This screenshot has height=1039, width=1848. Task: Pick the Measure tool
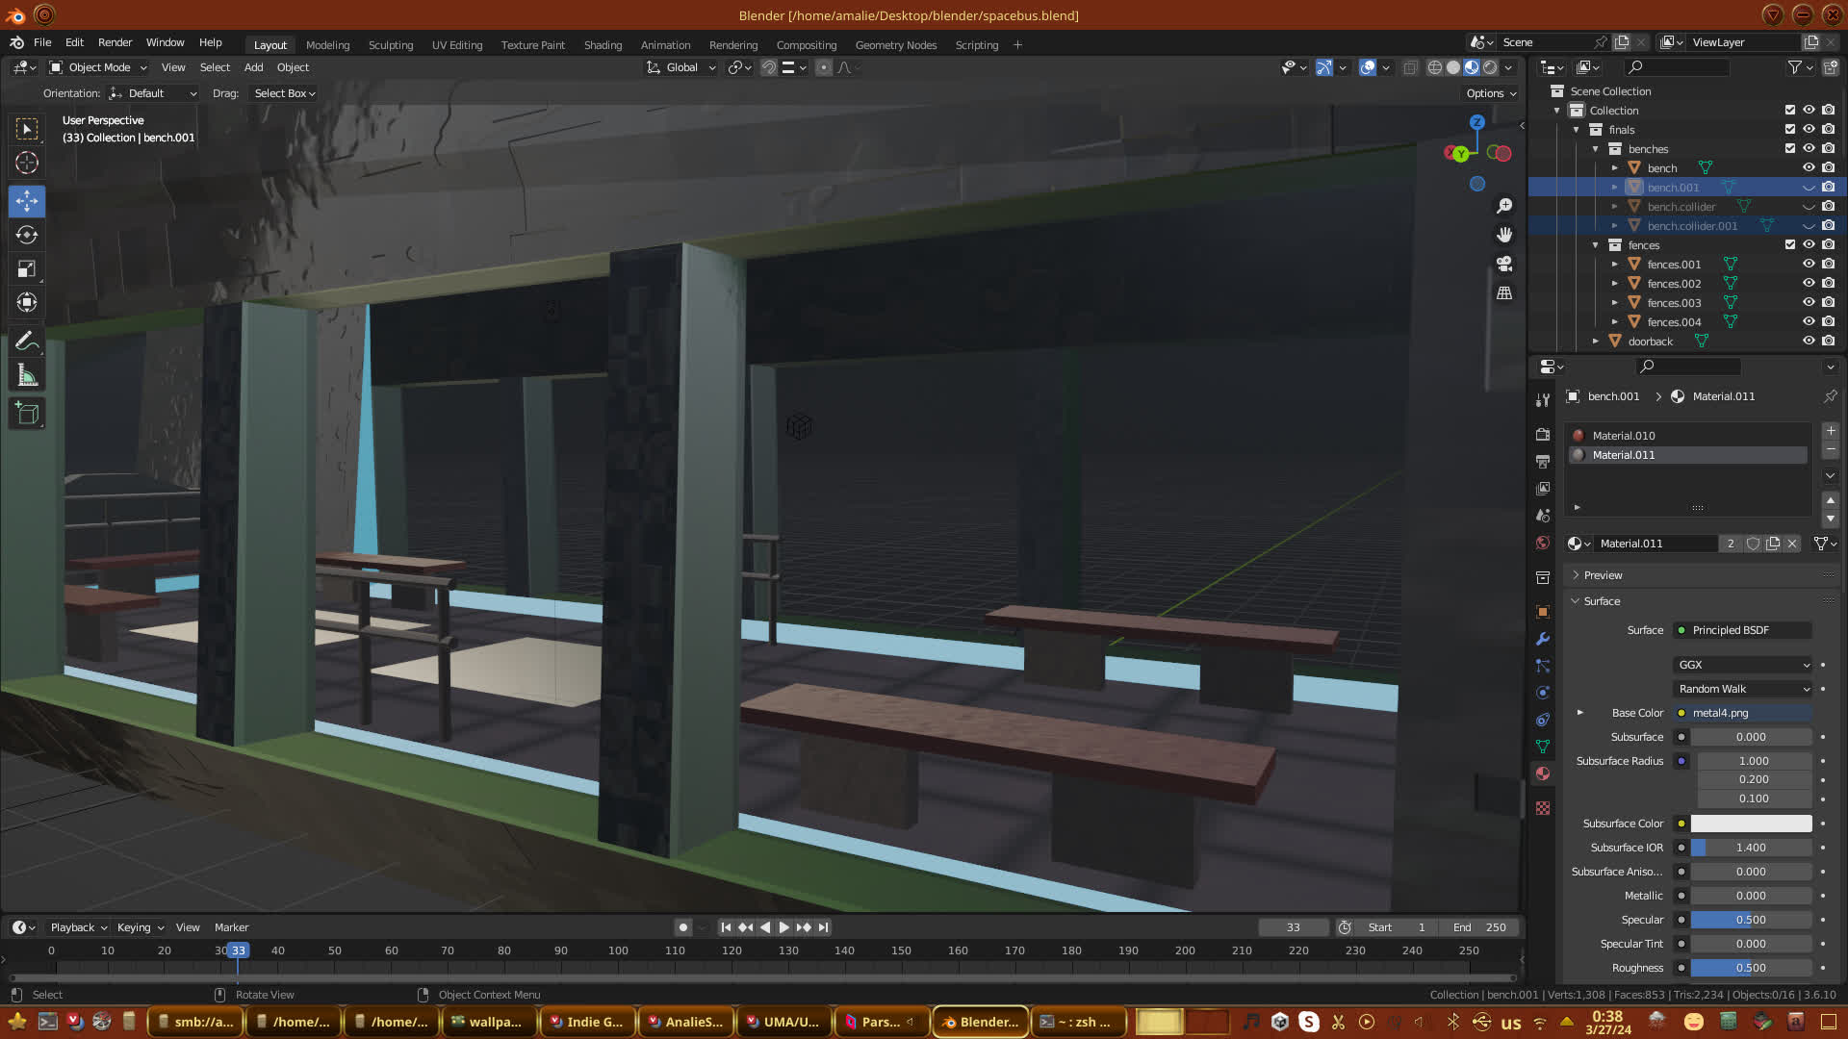click(27, 376)
